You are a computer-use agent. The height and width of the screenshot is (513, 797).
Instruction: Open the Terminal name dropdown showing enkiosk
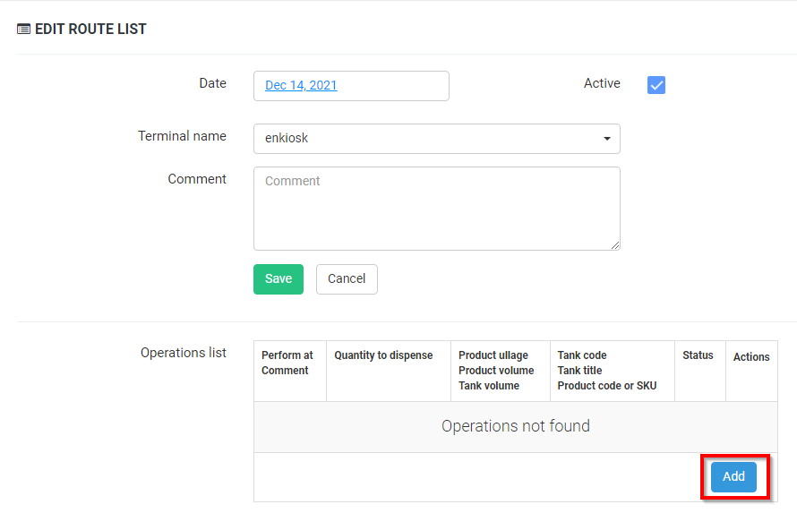coord(436,139)
